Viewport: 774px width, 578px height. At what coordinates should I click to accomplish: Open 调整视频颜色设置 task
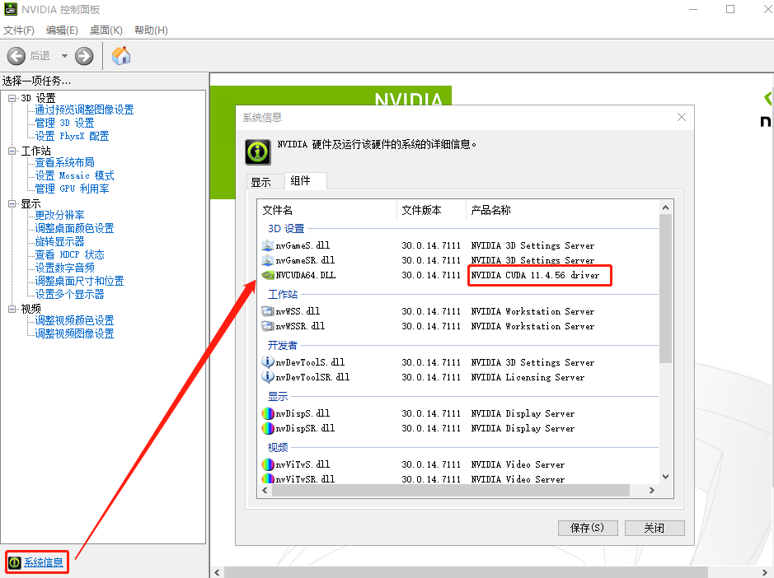click(x=74, y=320)
